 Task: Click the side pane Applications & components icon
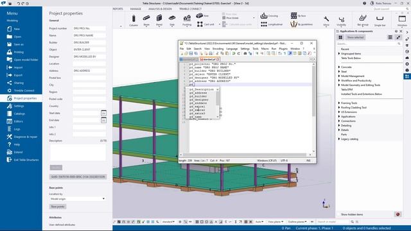[x=407, y=76]
